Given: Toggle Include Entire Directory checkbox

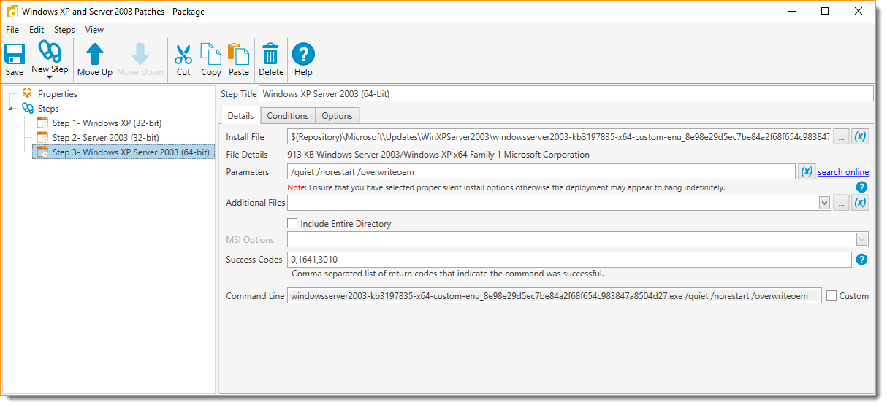Looking at the screenshot, I should pos(292,224).
